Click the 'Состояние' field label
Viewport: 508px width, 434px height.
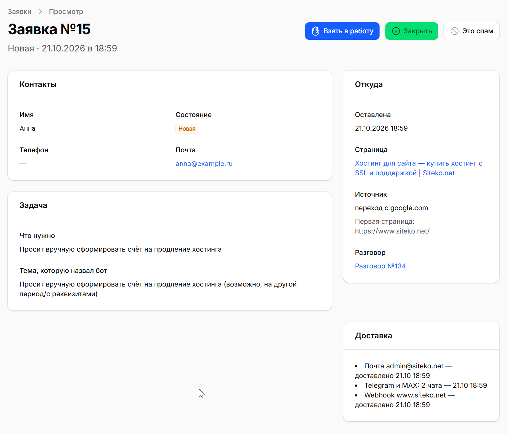pos(193,115)
